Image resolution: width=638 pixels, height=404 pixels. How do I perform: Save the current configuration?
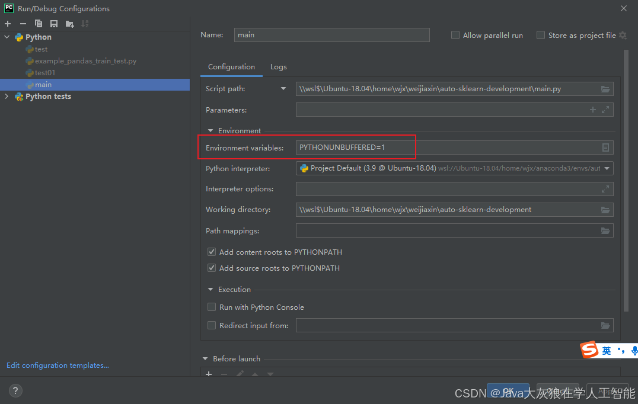click(x=53, y=24)
